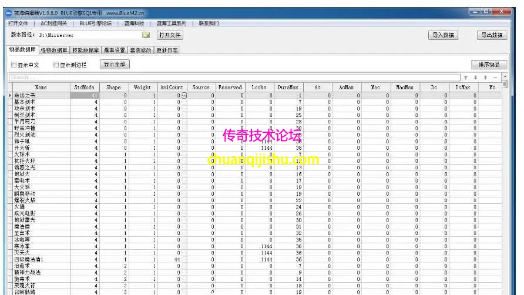The width and height of the screenshot is (524, 295).
Task: Click the app icon in the title bar
Action: [9, 13]
